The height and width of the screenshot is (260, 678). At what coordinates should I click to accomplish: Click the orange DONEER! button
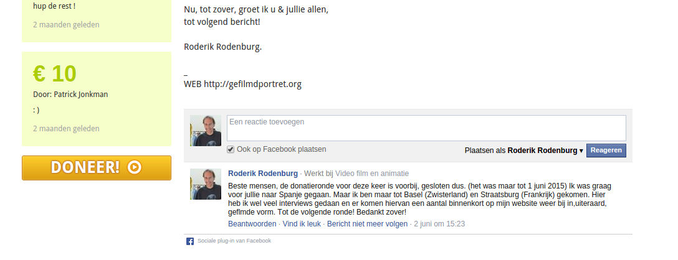(x=97, y=168)
